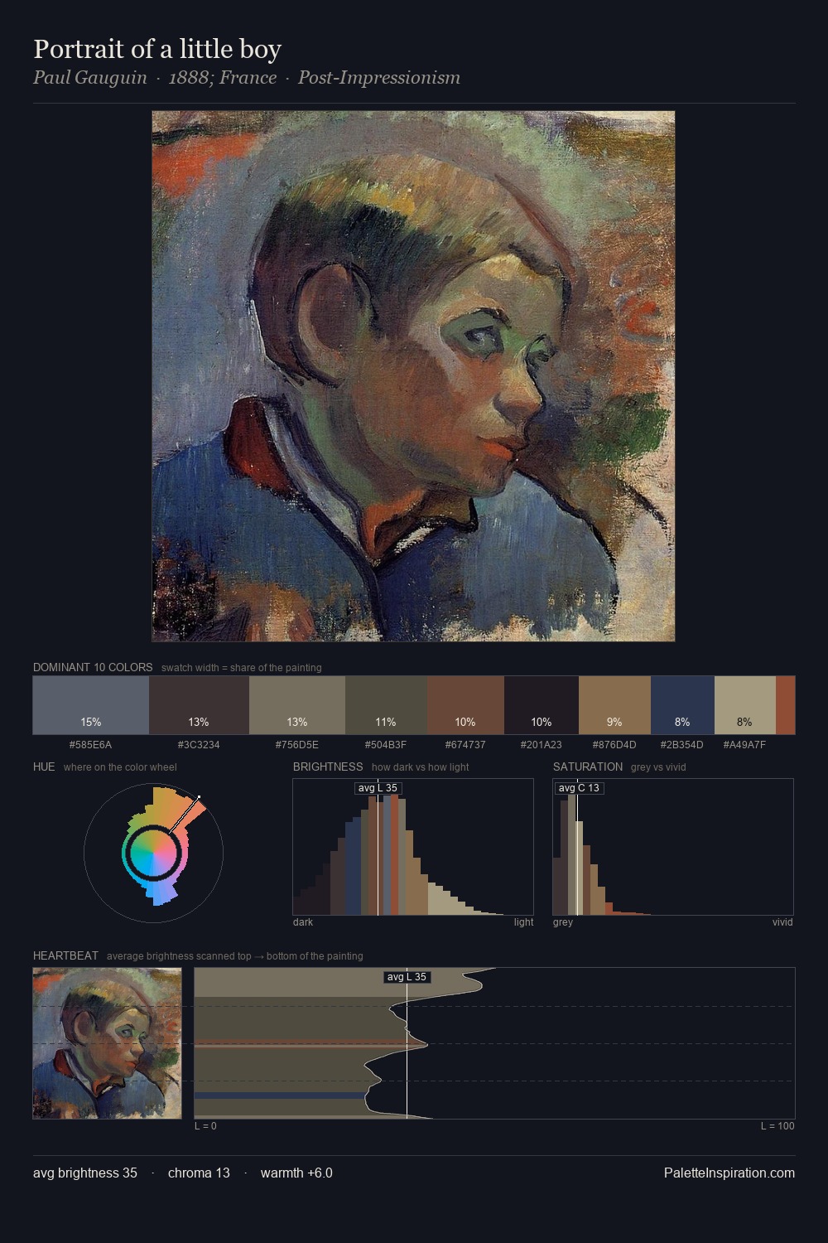
Task: Click the brightness histogram chart
Action: 413,847
